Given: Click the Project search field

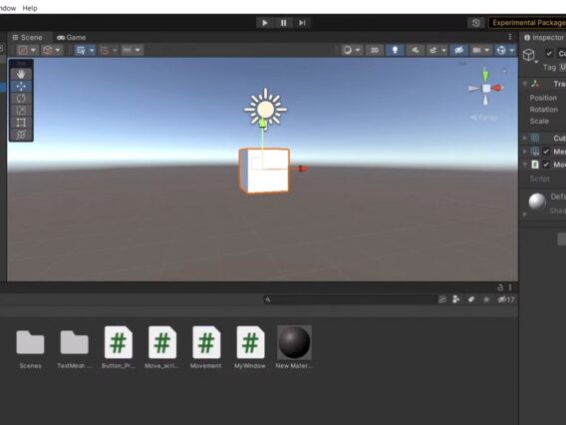Looking at the screenshot, I should pyautogui.click(x=349, y=299).
